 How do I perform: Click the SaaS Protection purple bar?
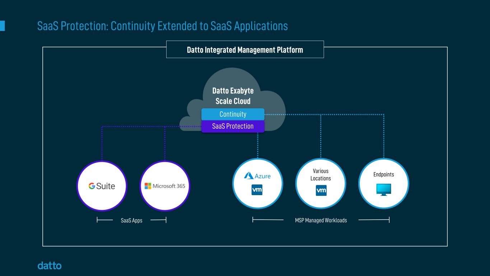[233, 126]
